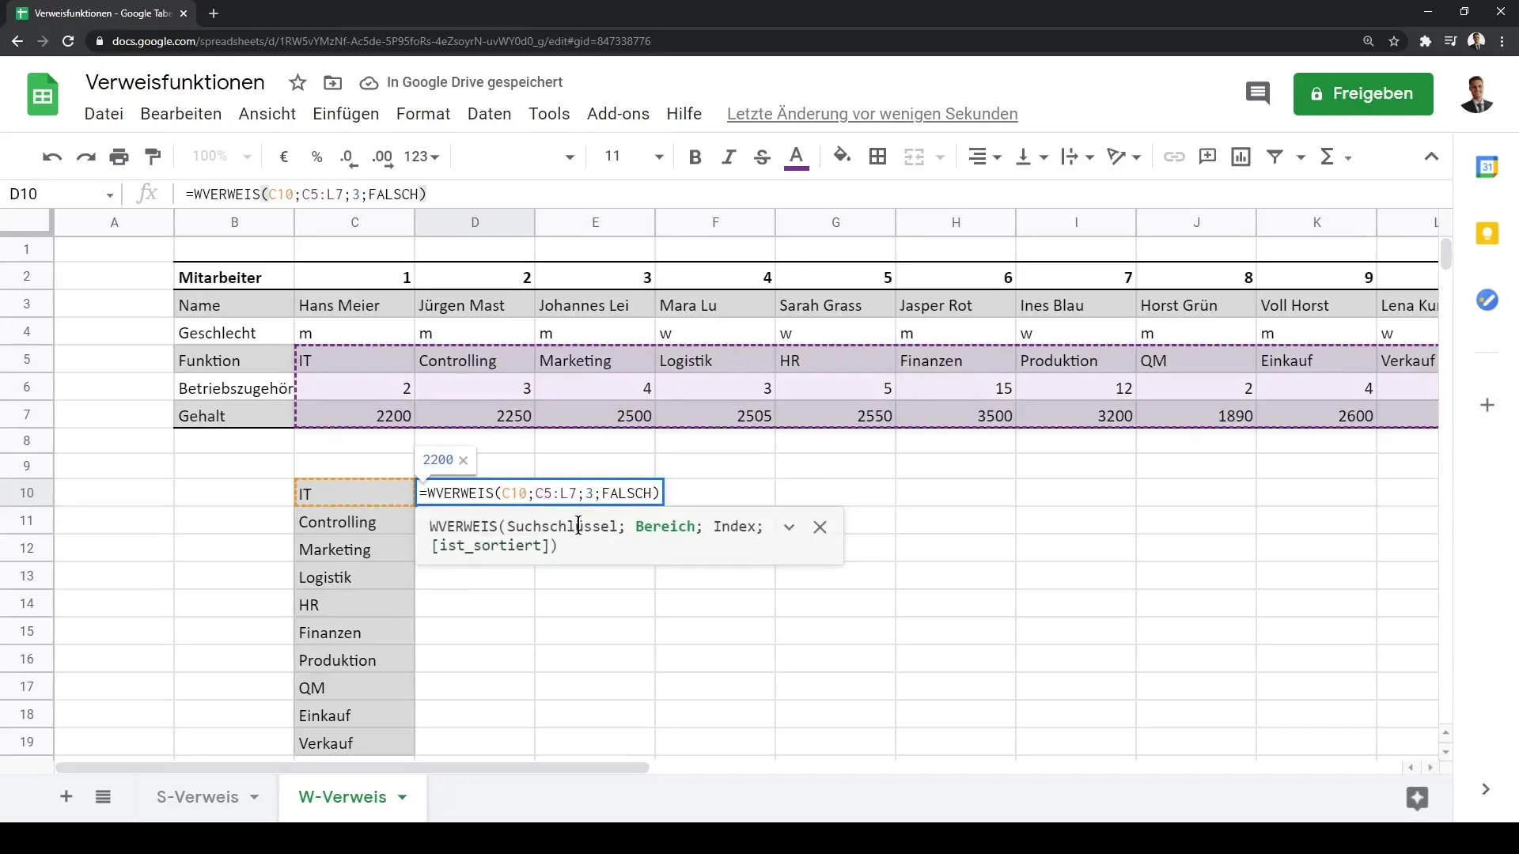
Task: Open the Einfügen menu
Action: click(346, 114)
